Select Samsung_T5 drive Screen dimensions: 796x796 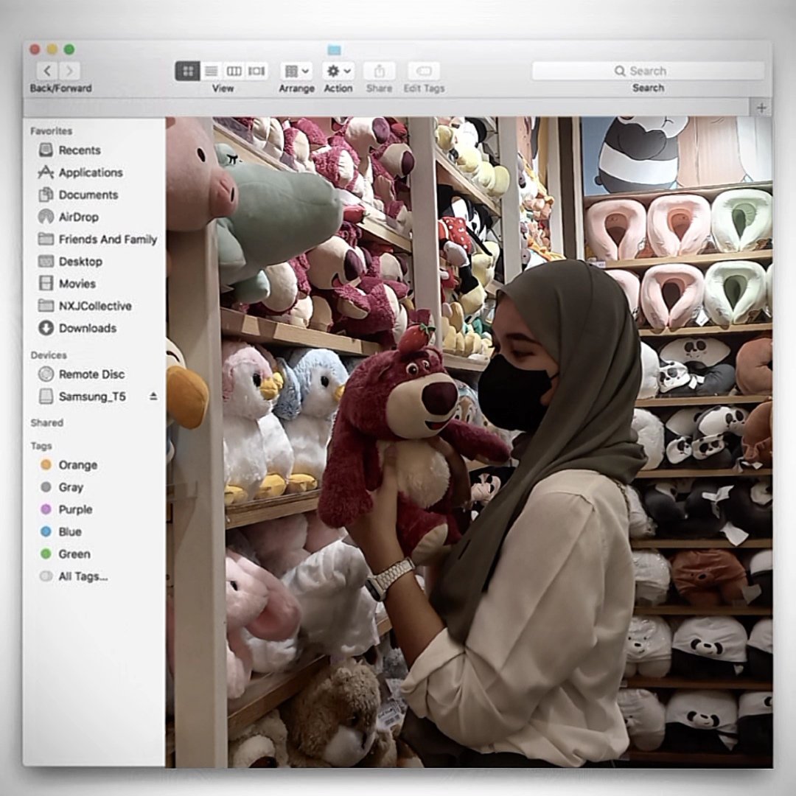tap(83, 397)
